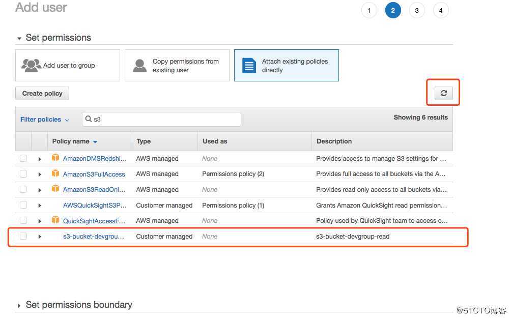Click the person icon in Copy permissions card
Screen dimensions: 511x319
click(140, 66)
